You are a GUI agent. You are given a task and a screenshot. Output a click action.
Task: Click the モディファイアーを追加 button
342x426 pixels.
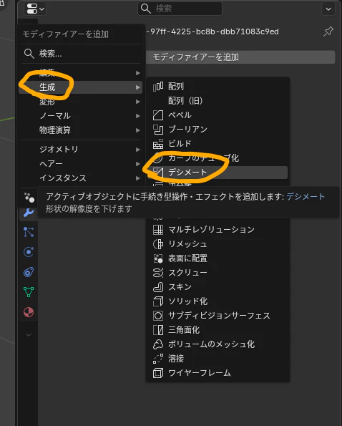pos(240,57)
